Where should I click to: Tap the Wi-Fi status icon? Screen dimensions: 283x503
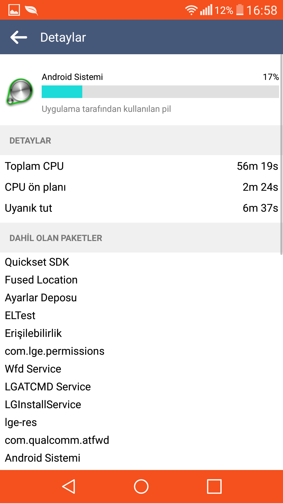tap(191, 10)
